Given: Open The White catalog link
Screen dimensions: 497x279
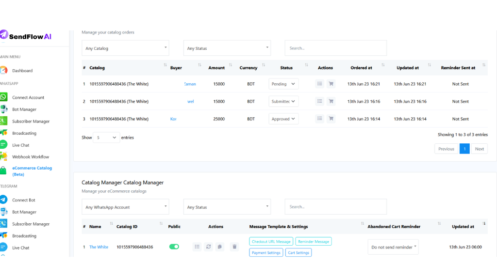Looking at the screenshot, I should tap(99, 247).
